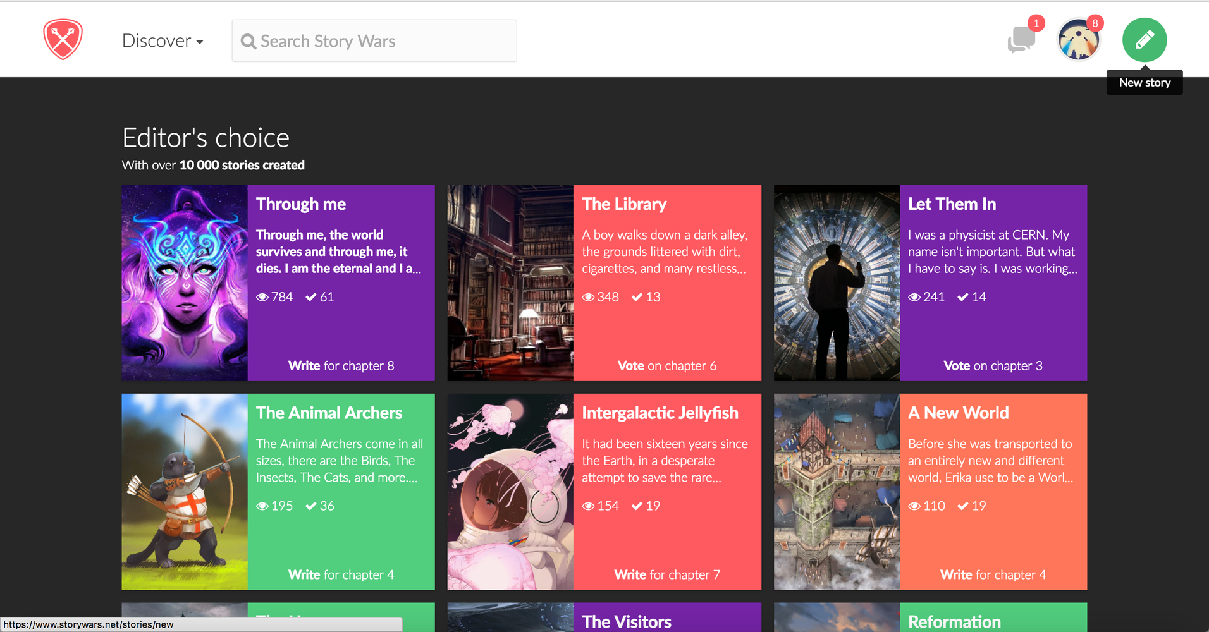Open the story title Through me

(301, 204)
